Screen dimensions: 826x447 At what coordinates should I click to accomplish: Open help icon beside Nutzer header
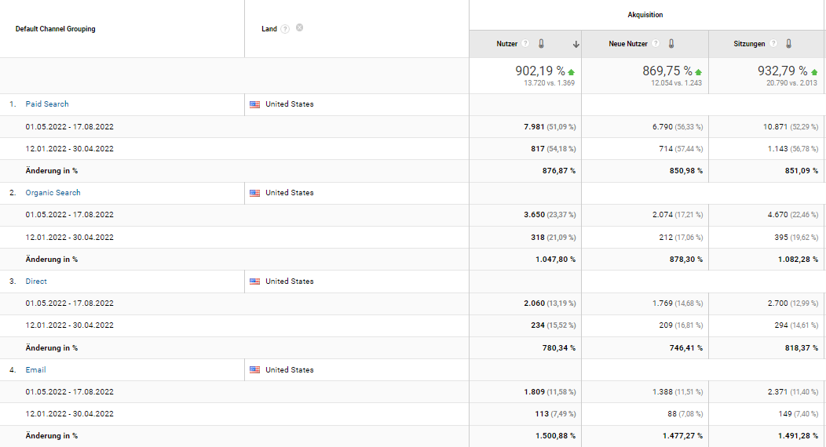coord(525,44)
